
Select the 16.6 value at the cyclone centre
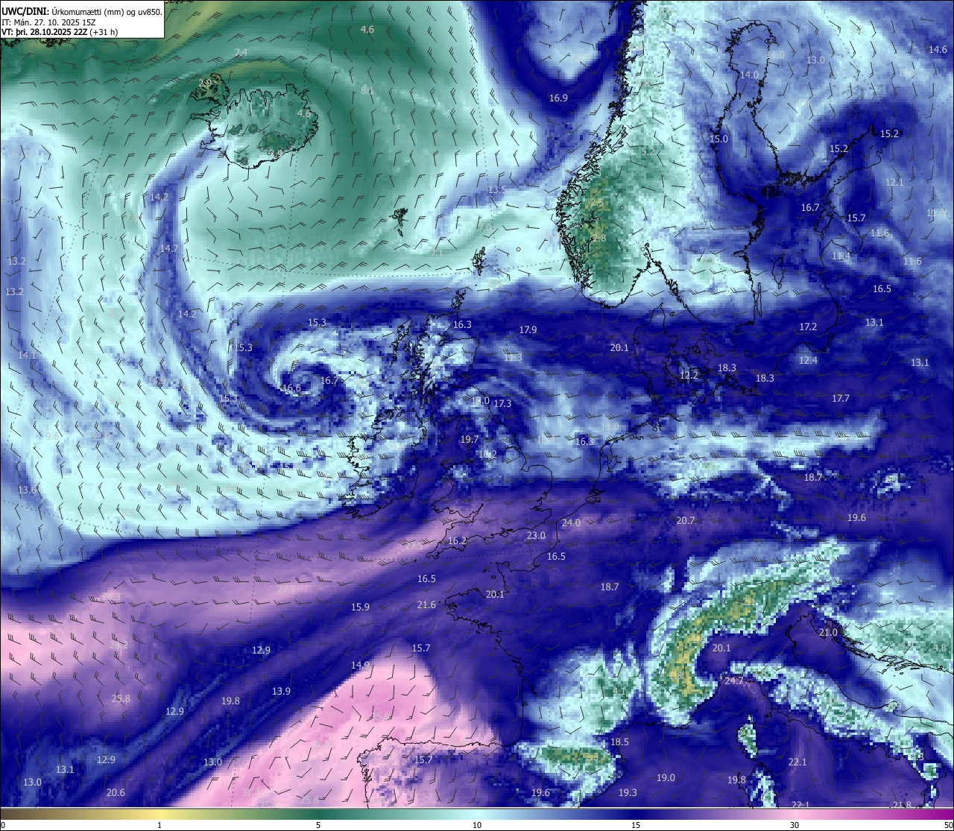click(x=291, y=388)
